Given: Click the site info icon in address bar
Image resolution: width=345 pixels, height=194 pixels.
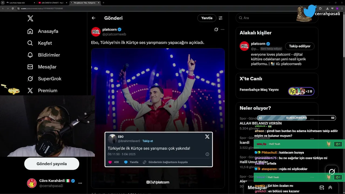Looking at the screenshot, I should pyautogui.click(x=19, y=8).
